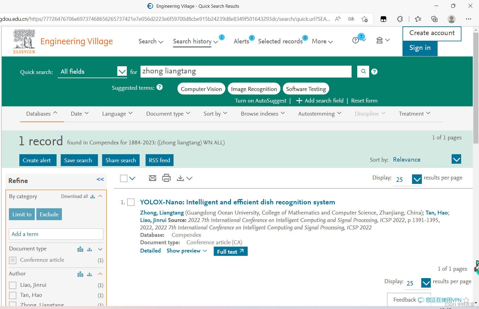This screenshot has height=309, width=479.
Task: Open browser favorites list icon
Action: click(418, 19)
